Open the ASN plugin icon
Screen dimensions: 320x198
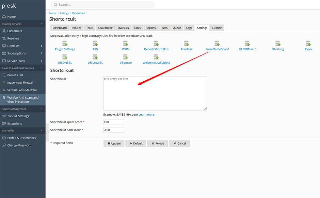[x=95, y=44]
